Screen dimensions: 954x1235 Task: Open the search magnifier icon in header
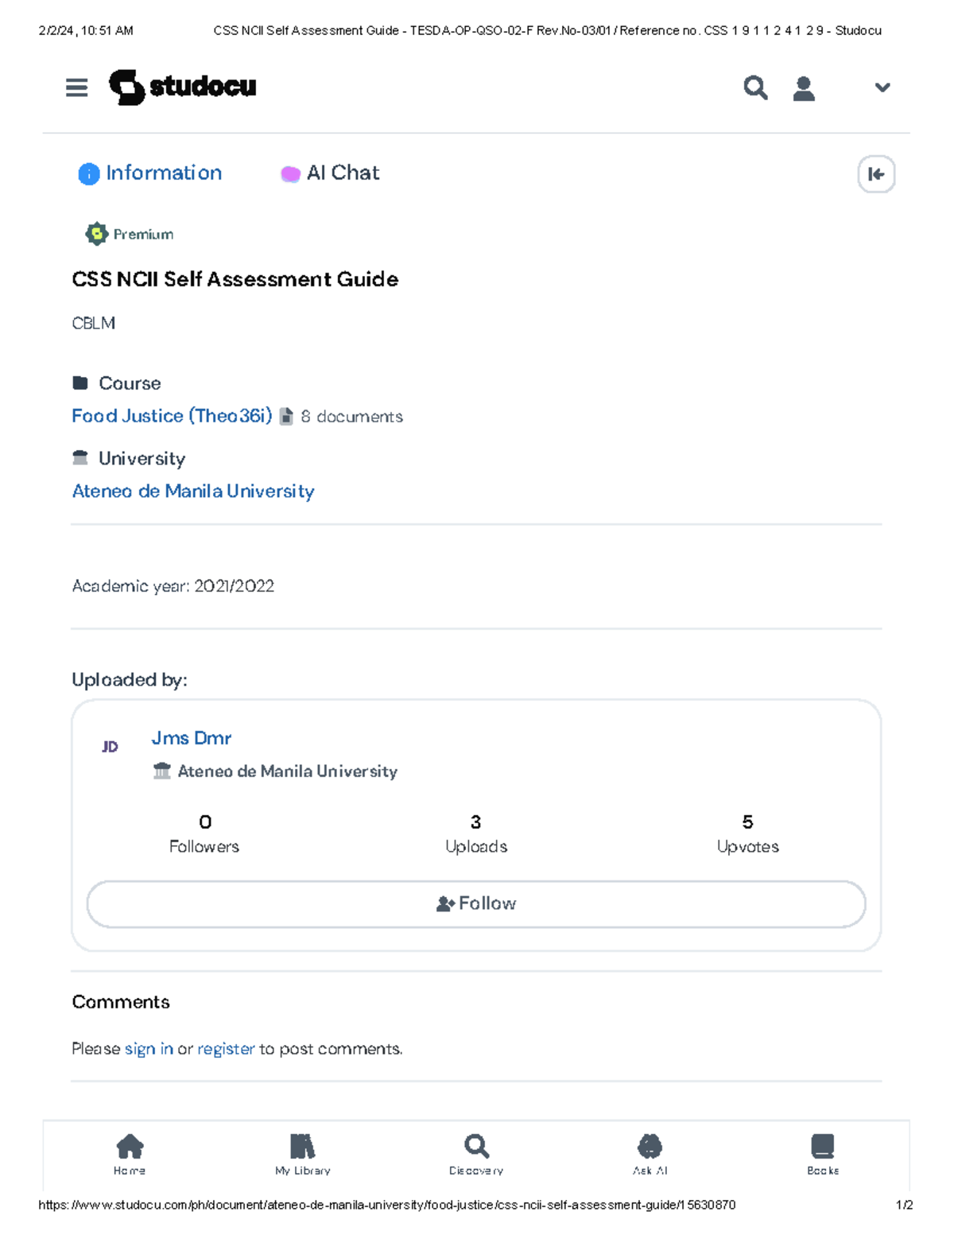tap(755, 87)
